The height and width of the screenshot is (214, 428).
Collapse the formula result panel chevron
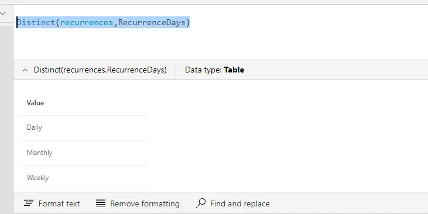pyautogui.click(x=25, y=70)
